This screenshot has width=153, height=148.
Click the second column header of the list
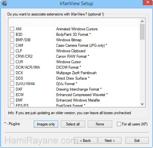pos(96,22)
